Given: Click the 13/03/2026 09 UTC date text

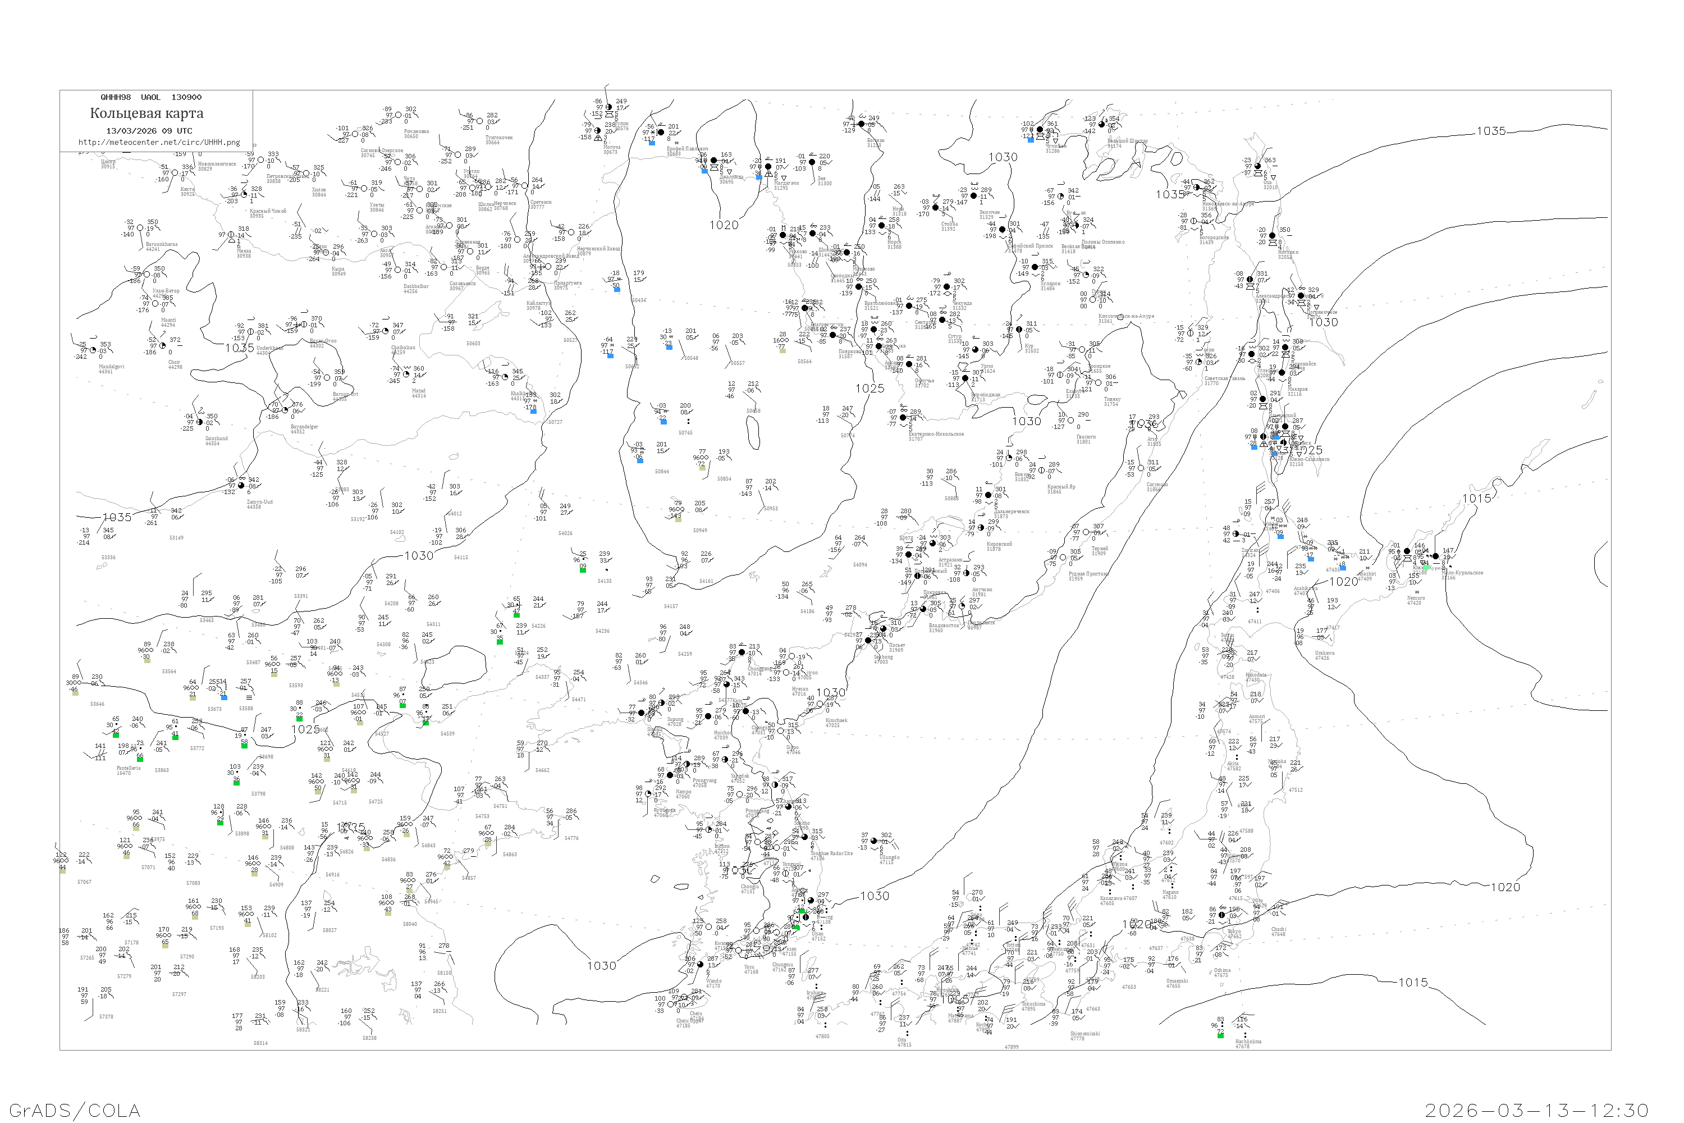Looking at the screenshot, I should (149, 131).
